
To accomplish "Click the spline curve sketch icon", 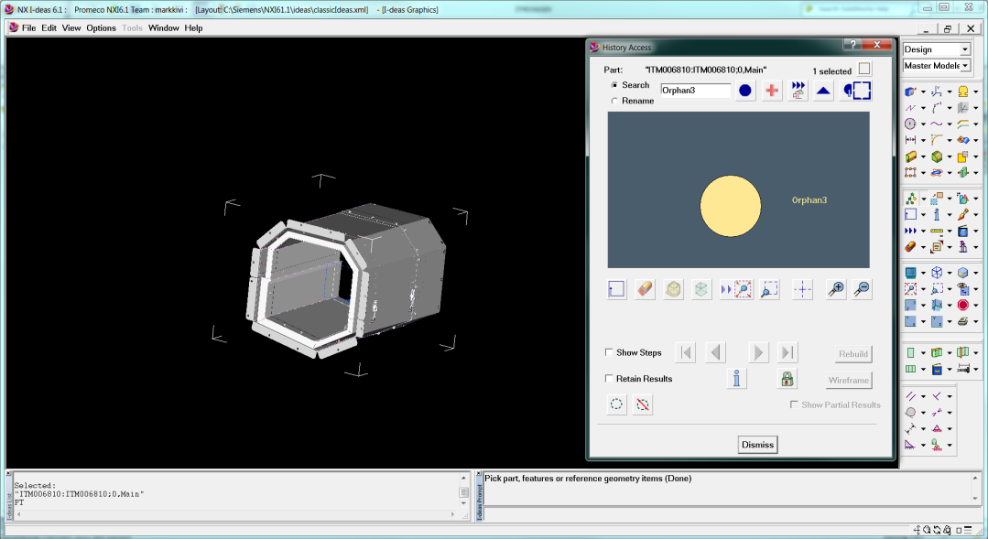I will pos(937,124).
